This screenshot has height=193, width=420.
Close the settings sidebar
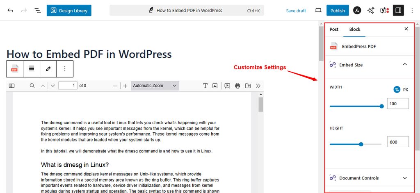click(x=406, y=29)
